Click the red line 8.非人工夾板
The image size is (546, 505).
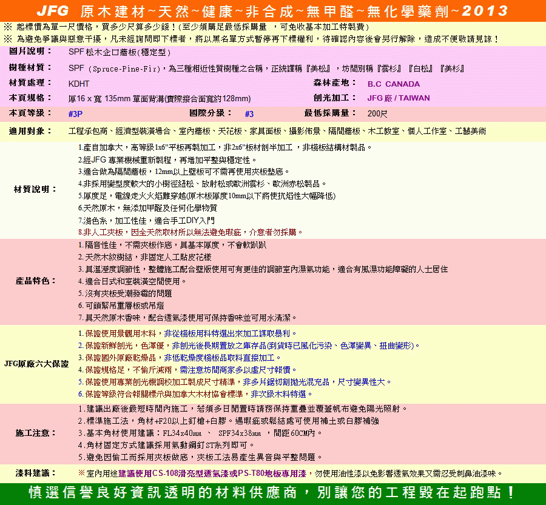coord(190,232)
